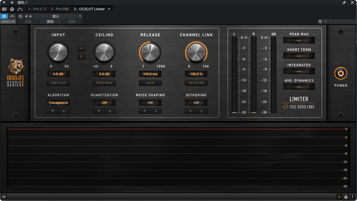Screen dimensions: 357x201
Task: Toggle the lock icon at bottom right
Action: point(346,197)
